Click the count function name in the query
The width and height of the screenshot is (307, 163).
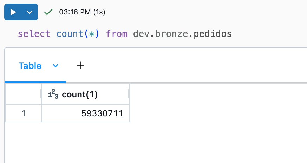pyautogui.click(x=70, y=34)
